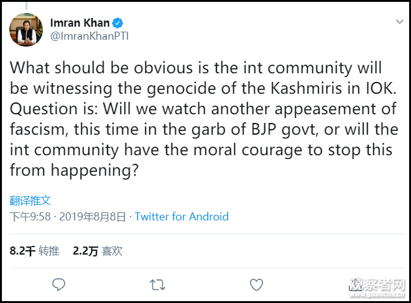The width and height of the screenshot is (411, 303).
Task: View the 2.2万 喜欢 likes list
Action: pos(98,251)
